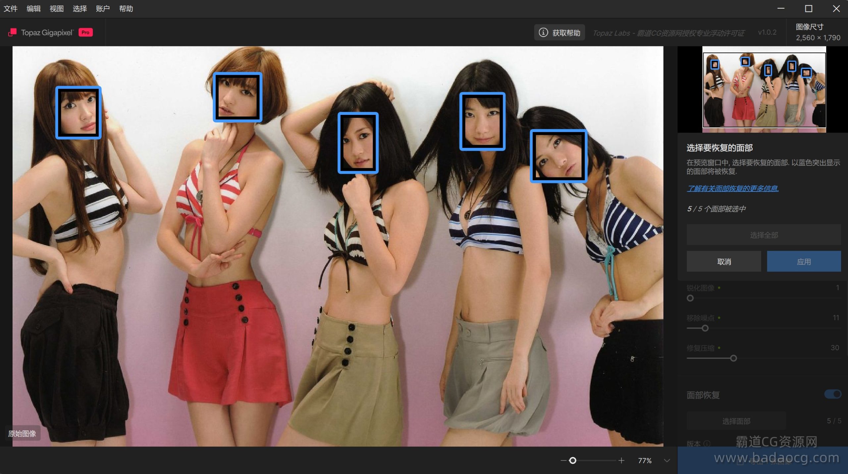The width and height of the screenshot is (848, 474).
Task: Open the 视图 menu
Action: (x=57, y=9)
